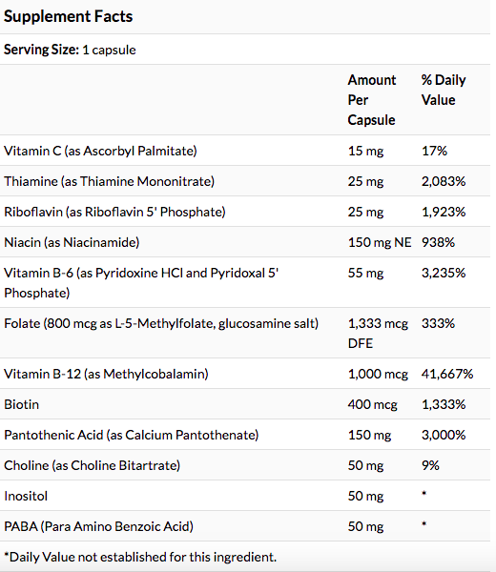Click the asterisk in the Inositol row
This screenshot has width=496, height=572.
click(x=424, y=494)
